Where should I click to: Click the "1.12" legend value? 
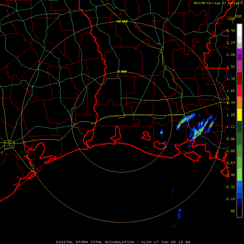[x=231, y=127]
